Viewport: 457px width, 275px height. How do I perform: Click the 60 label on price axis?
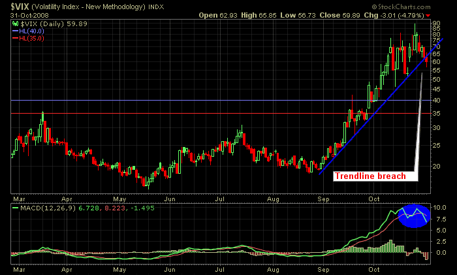(436, 62)
